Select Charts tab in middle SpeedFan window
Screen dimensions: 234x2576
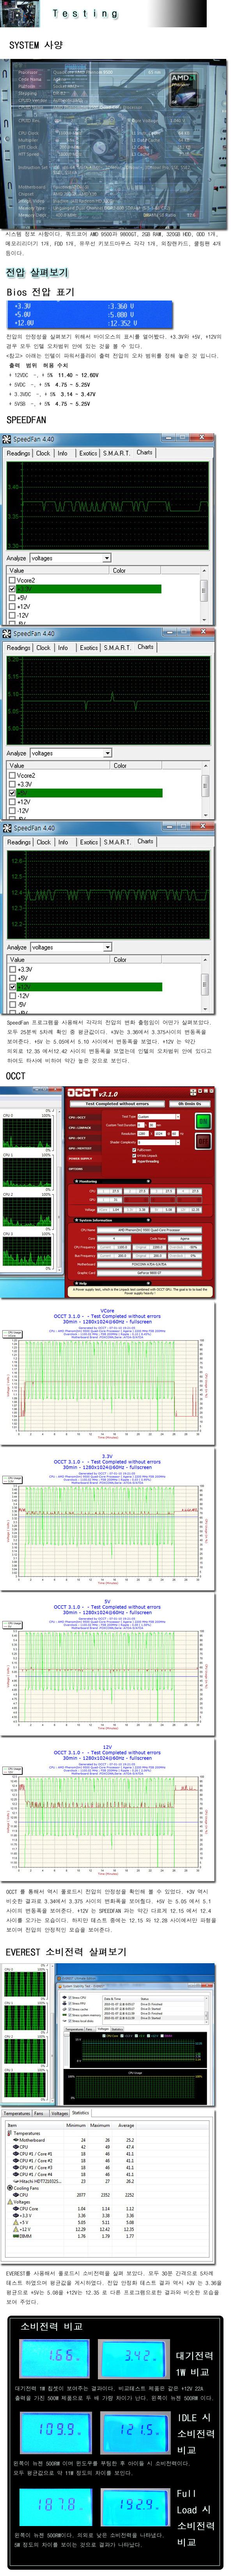tap(145, 647)
